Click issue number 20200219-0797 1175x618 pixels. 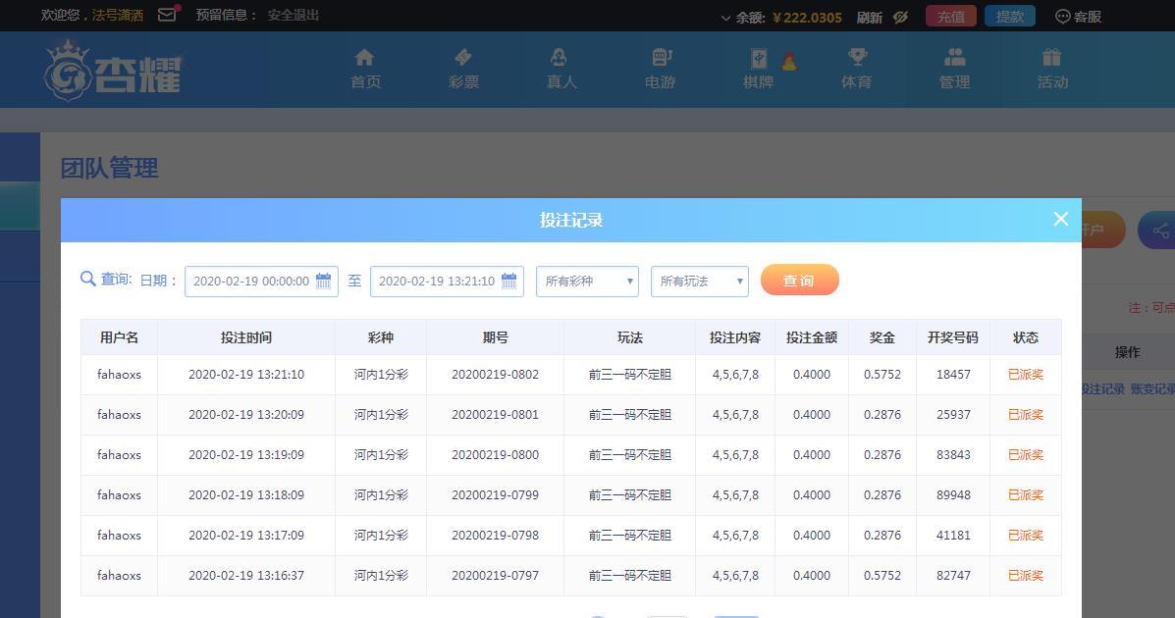[496, 576]
